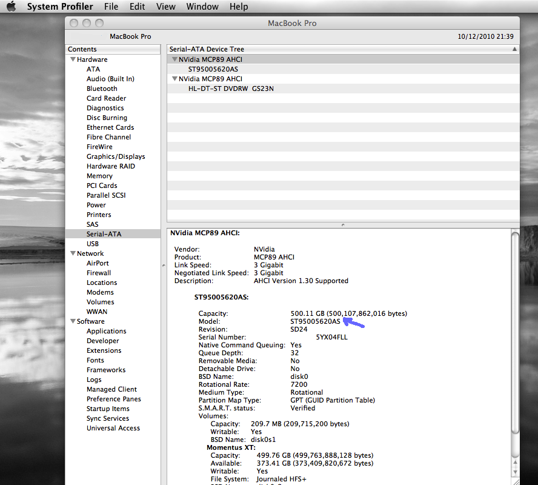This screenshot has height=485, width=538.
Task: Open the Help menu
Action: [x=239, y=7]
